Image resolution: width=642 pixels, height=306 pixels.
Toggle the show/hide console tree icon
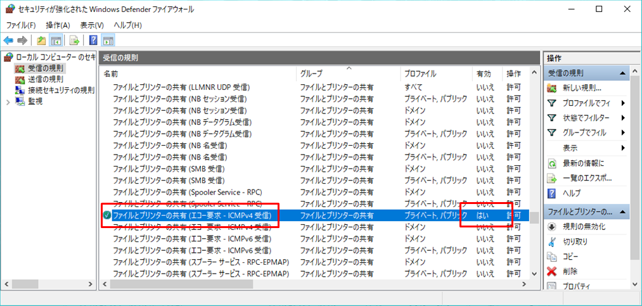pyautogui.click(x=56, y=41)
